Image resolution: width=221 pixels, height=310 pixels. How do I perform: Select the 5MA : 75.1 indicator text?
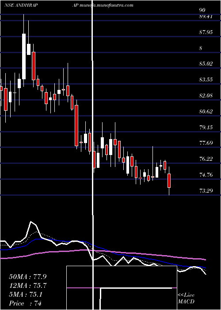click(x=26, y=294)
